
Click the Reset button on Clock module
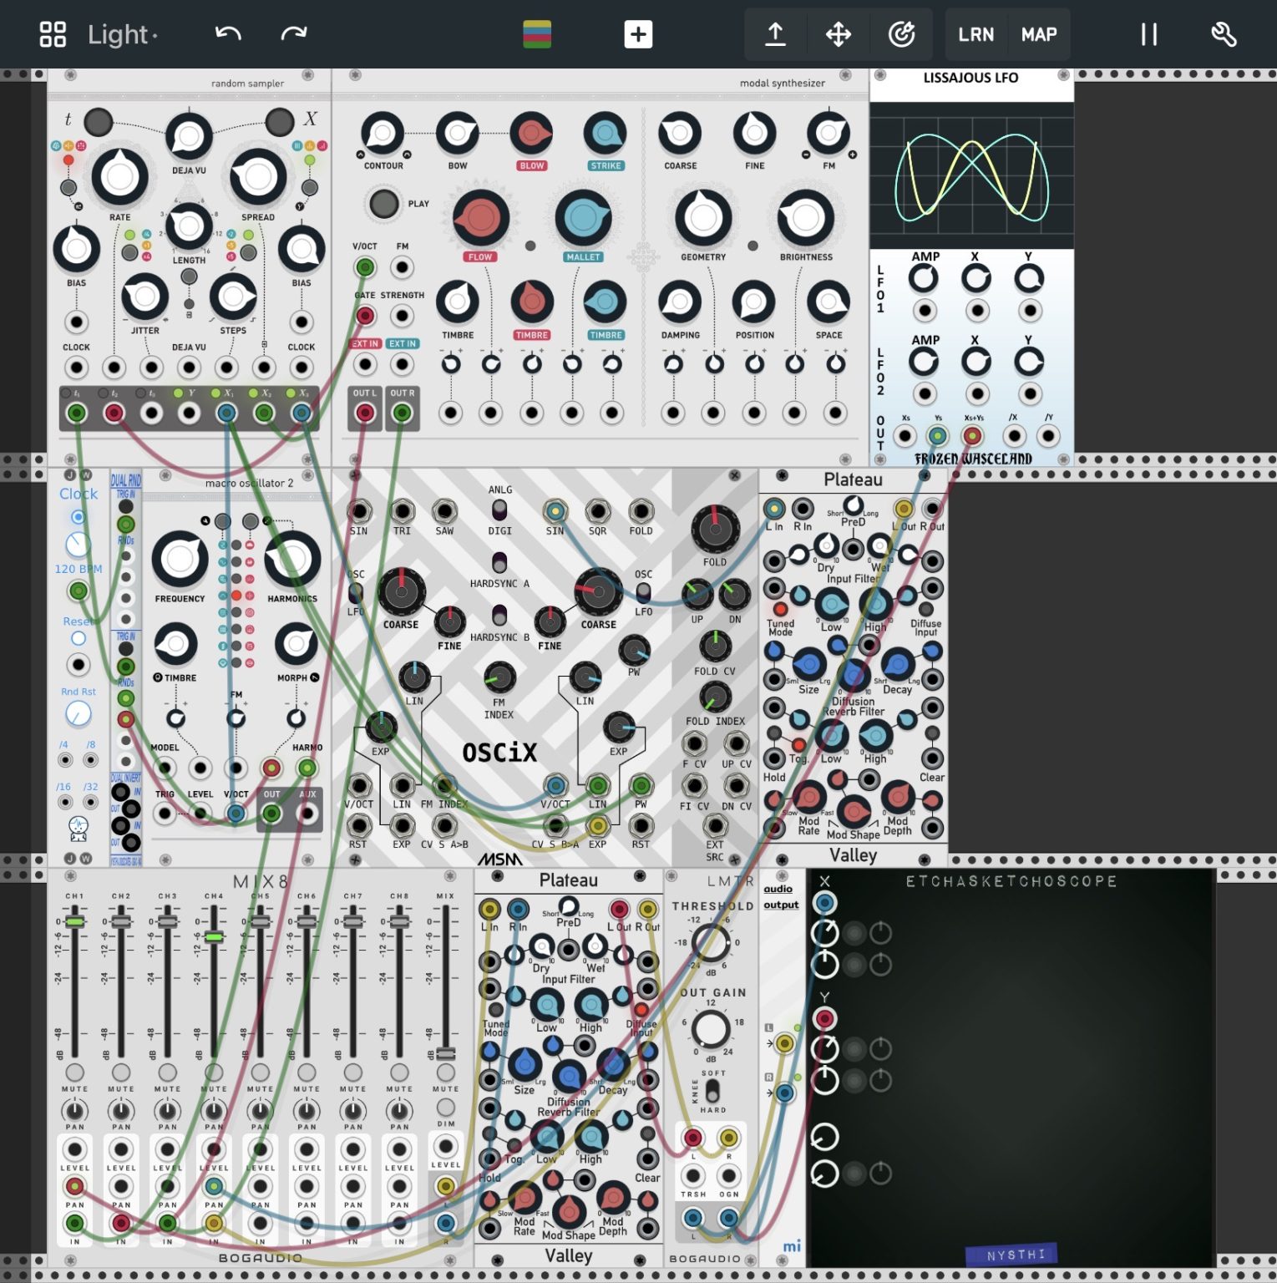pyautogui.click(x=78, y=638)
